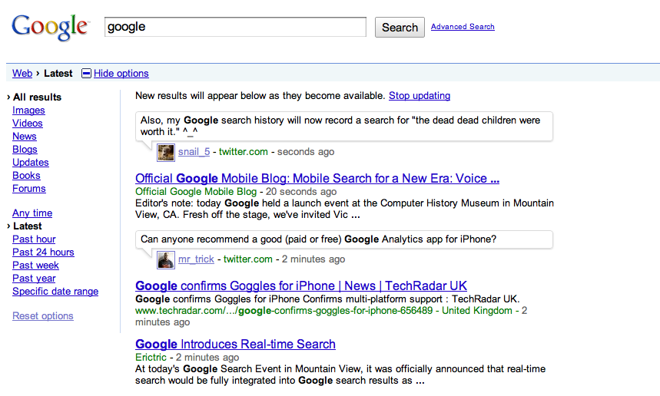This screenshot has height=396, width=660.
Task: Click Reset options link
Action: point(43,316)
